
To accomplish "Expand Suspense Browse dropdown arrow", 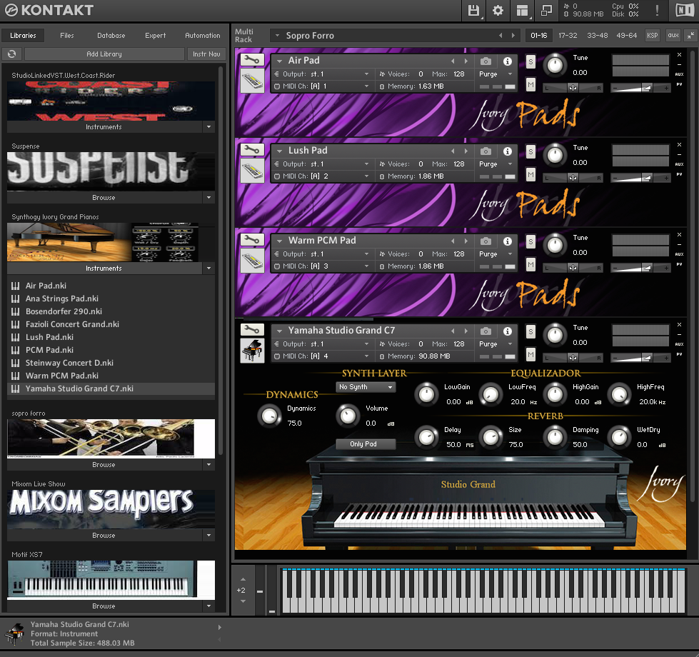I will 208,197.
